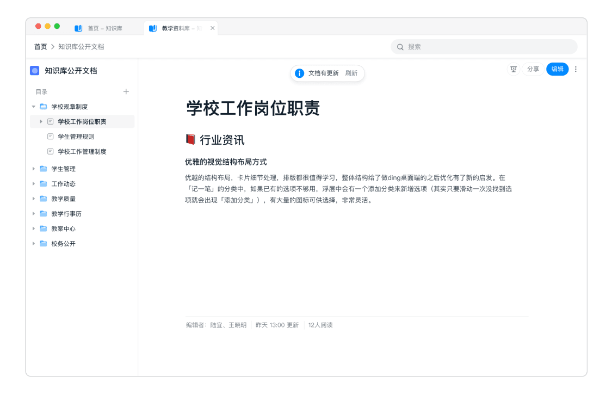This screenshot has width=612, height=395.
Task: Refresh the document with 刷新
Action: pos(351,73)
